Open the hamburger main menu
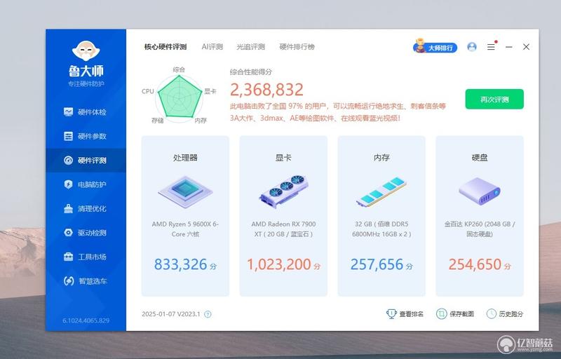This screenshot has width=561, height=359. point(491,47)
